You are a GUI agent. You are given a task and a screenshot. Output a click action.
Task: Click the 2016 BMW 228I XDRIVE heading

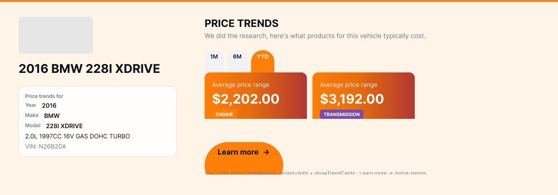pyautogui.click(x=89, y=69)
